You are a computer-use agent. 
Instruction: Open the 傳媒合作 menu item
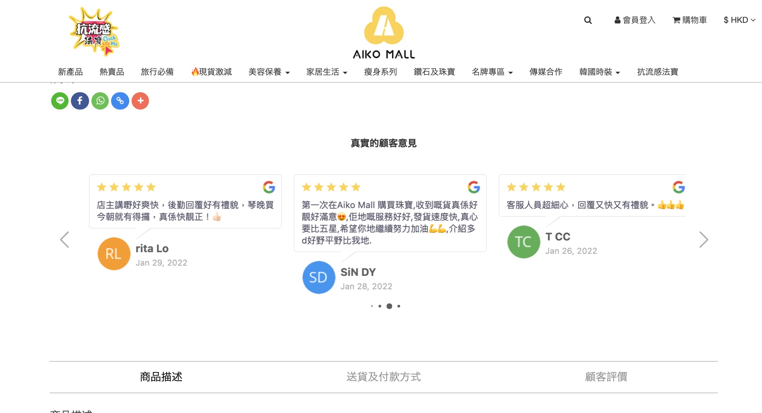click(546, 72)
